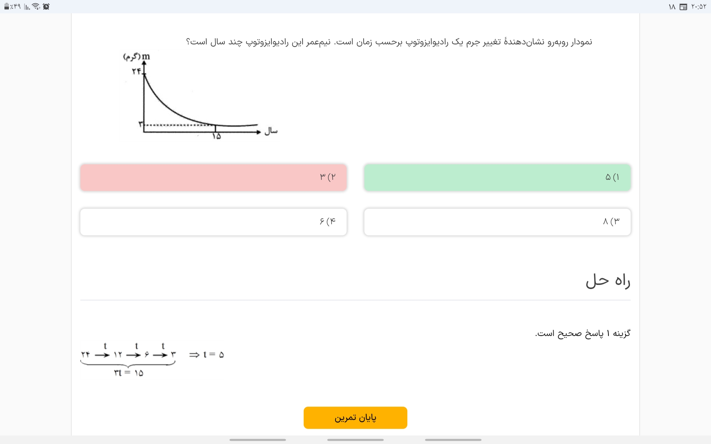This screenshot has width=711, height=444.
Task: Tap the center home navigation pill
Action: tap(355, 440)
